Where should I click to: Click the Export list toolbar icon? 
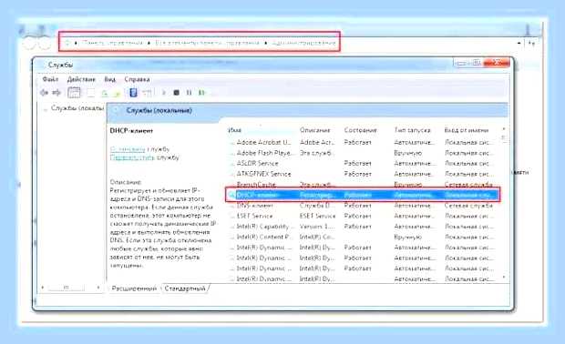click(118, 93)
